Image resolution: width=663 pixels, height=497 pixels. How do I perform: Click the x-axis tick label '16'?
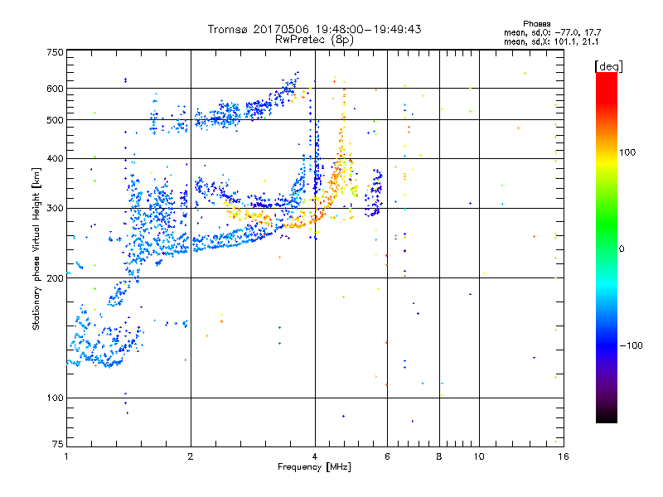564,456
